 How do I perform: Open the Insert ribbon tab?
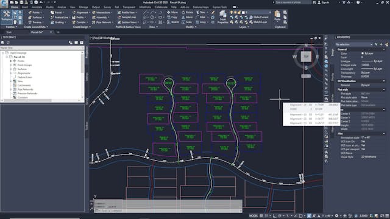(x=25, y=7)
